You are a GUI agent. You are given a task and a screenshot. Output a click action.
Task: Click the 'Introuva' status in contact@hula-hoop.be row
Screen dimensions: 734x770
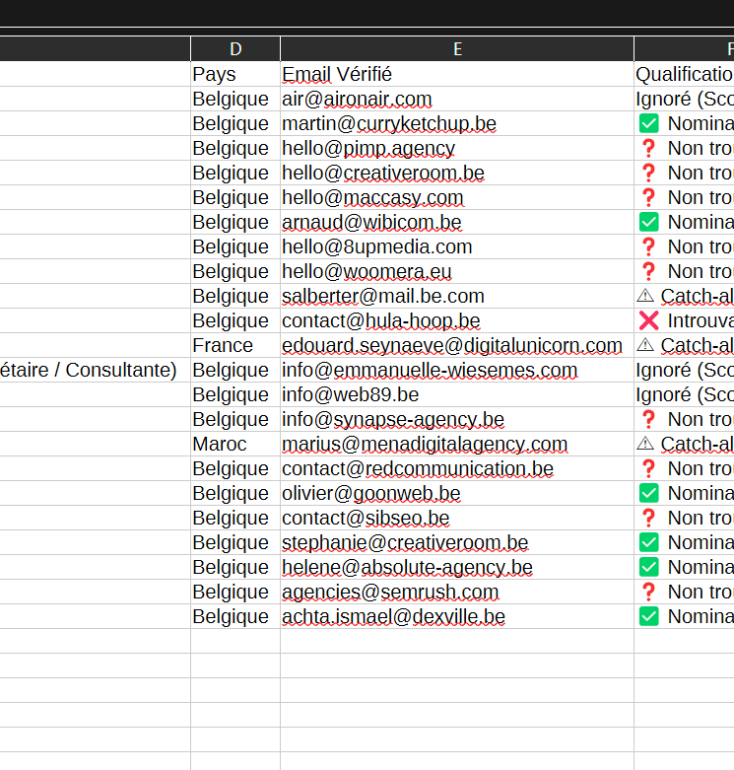pyautogui.click(x=685, y=320)
